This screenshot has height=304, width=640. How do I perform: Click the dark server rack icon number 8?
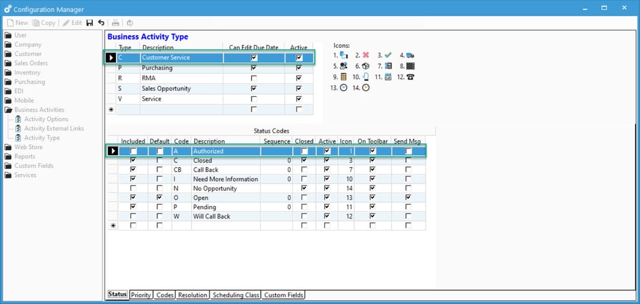click(410, 66)
